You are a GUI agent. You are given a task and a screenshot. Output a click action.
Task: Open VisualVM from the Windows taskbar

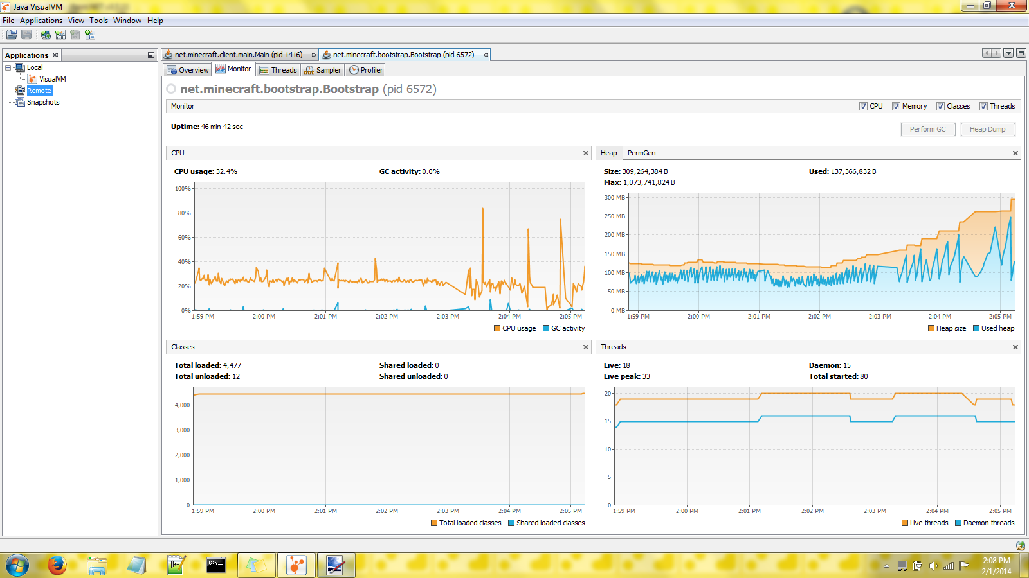296,565
